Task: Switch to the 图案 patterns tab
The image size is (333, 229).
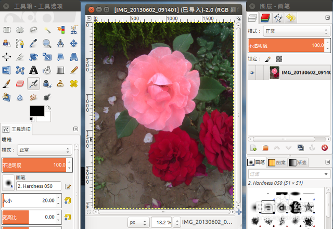Action: coord(277,163)
